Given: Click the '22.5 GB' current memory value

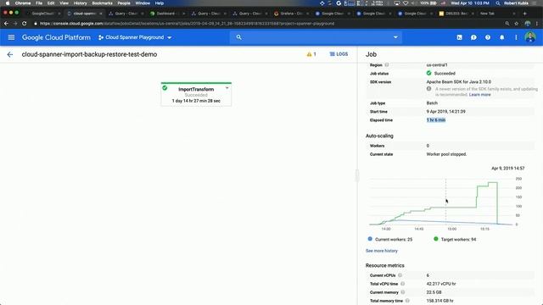Looking at the screenshot, I should coord(434,292).
